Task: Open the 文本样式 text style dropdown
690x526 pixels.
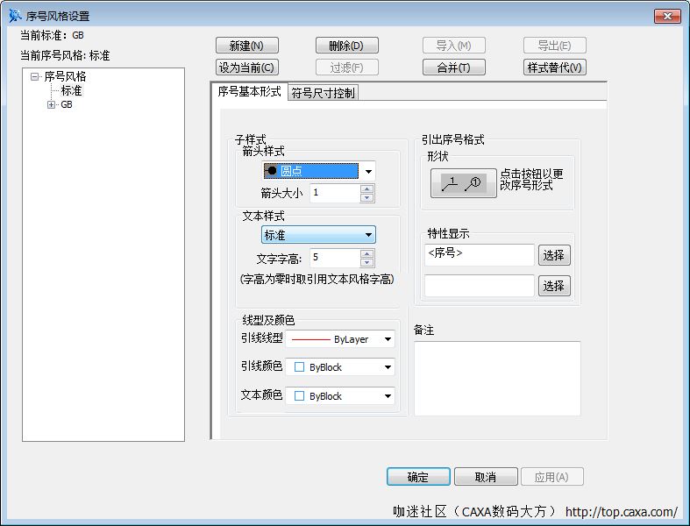Action: (x=369, y=235)
